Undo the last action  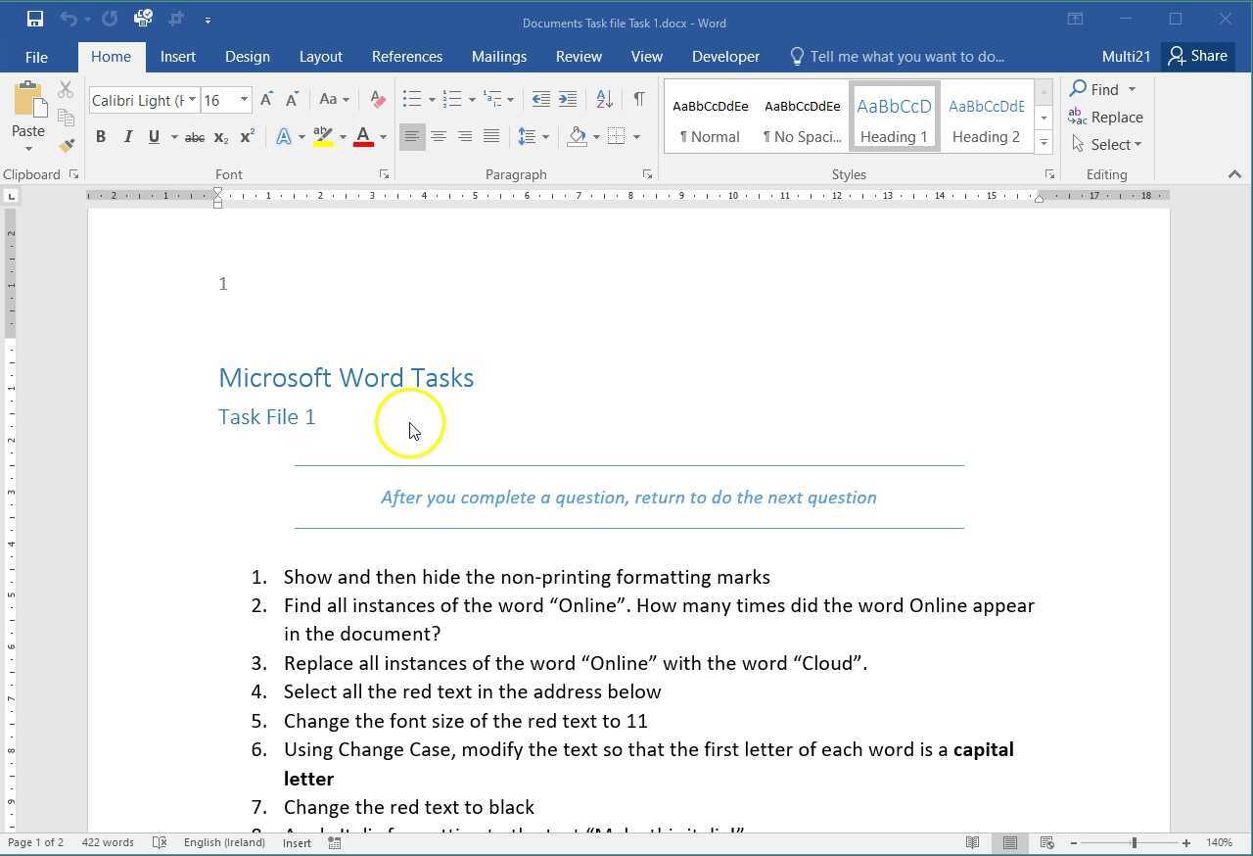pyautogui.click(x=68, y=19)
